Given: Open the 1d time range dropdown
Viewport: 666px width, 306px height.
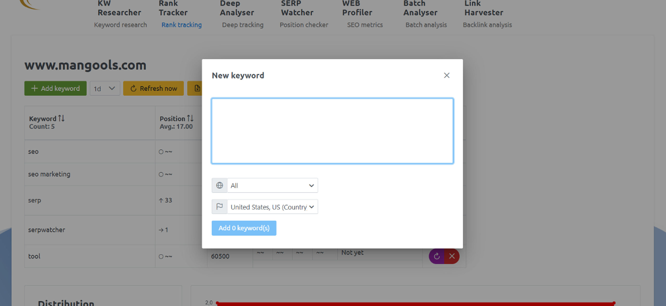Looking at the screenshot, I should (105, 88).
